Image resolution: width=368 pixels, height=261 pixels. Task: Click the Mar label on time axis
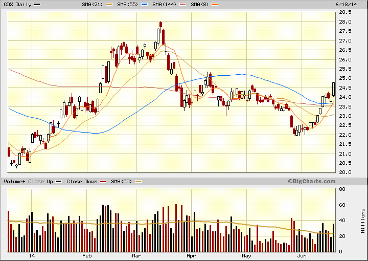136,255
